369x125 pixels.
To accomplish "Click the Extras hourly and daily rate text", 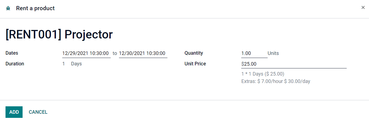I will 276,81.
